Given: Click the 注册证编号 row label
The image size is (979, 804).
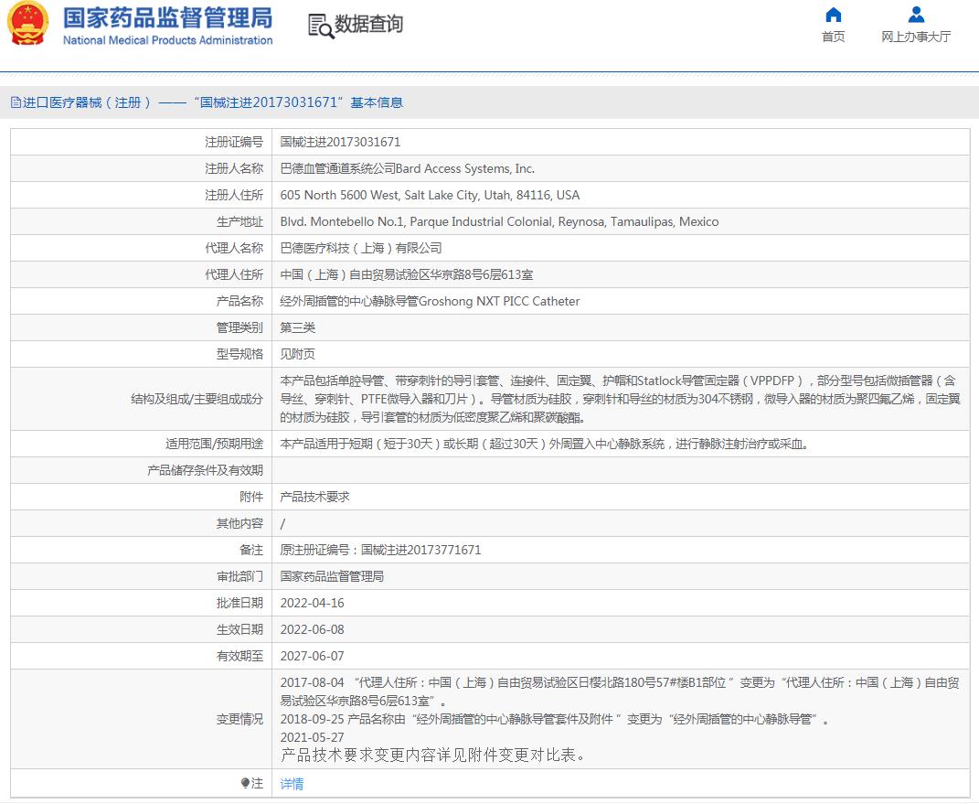Looking at the screenshot, I should (234, 142).
